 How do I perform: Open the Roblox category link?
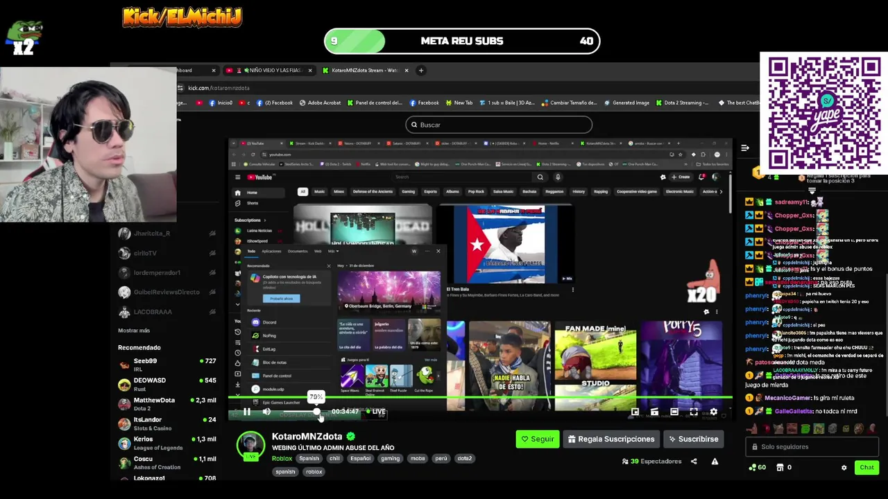coord(282,458)
